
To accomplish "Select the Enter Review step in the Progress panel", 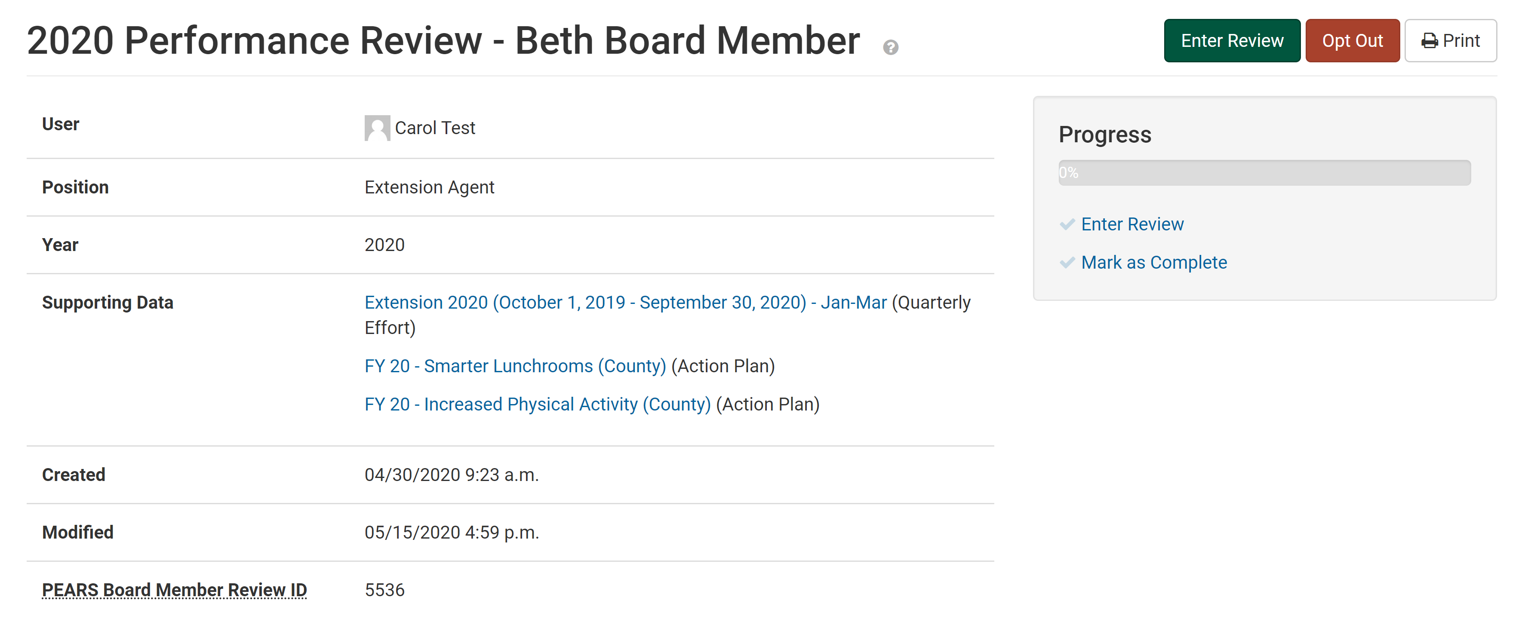I will pos(1132,224).
